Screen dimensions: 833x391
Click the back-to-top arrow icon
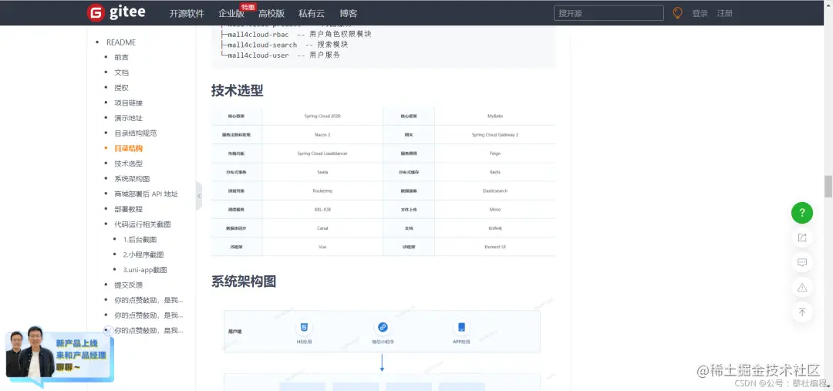[x=801, y=312]
